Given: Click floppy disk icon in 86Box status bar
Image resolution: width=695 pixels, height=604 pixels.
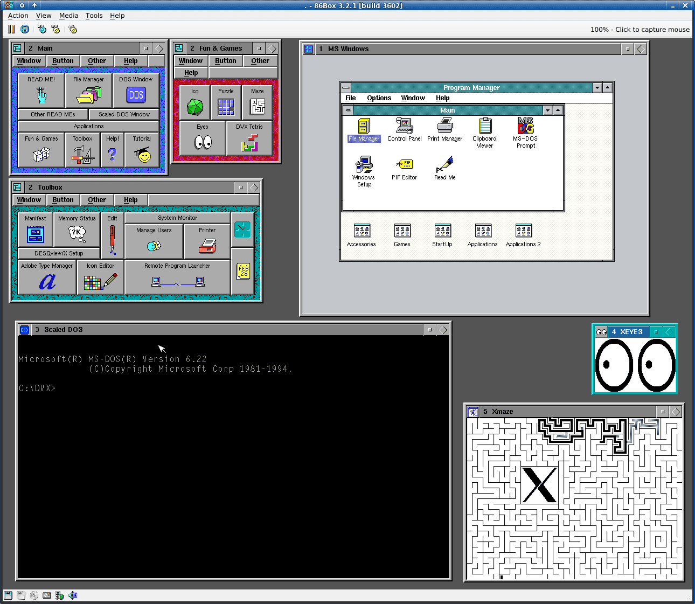Looking at the screenshot, I should 8,595.
